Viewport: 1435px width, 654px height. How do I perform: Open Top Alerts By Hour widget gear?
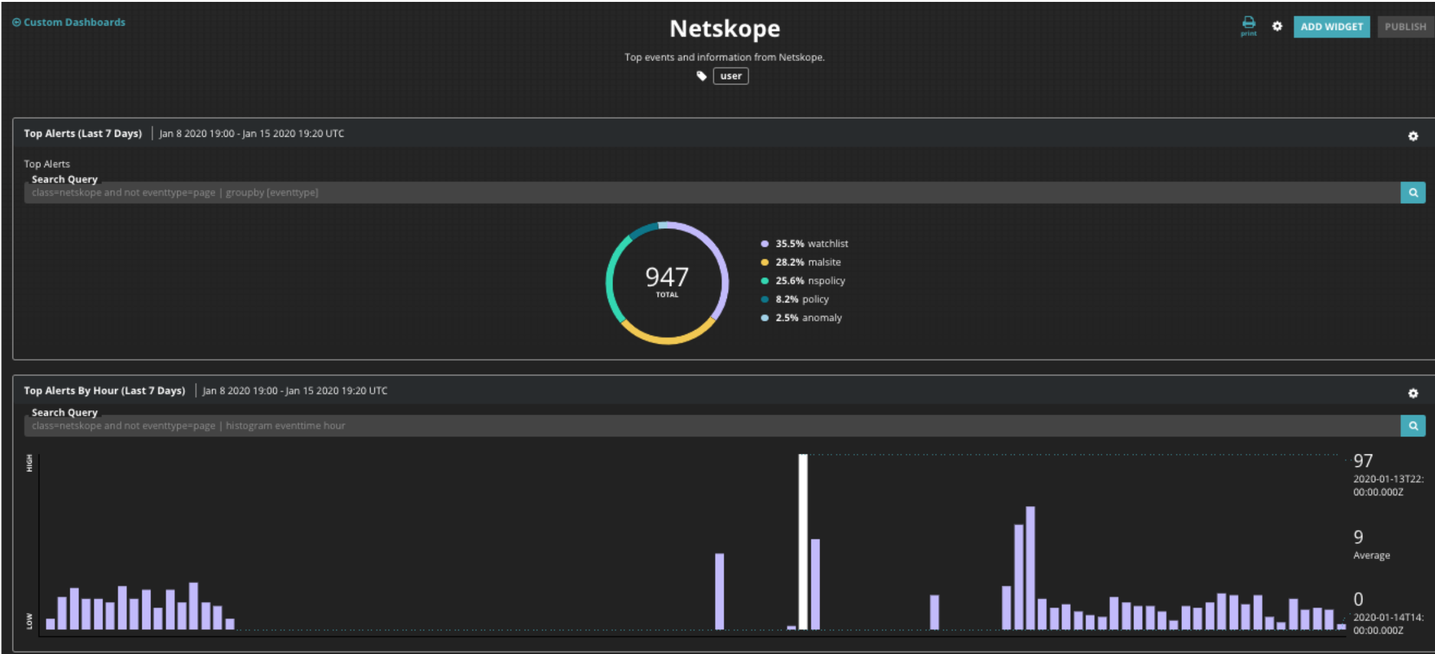pyautogui.click(x=1413, y=394)
